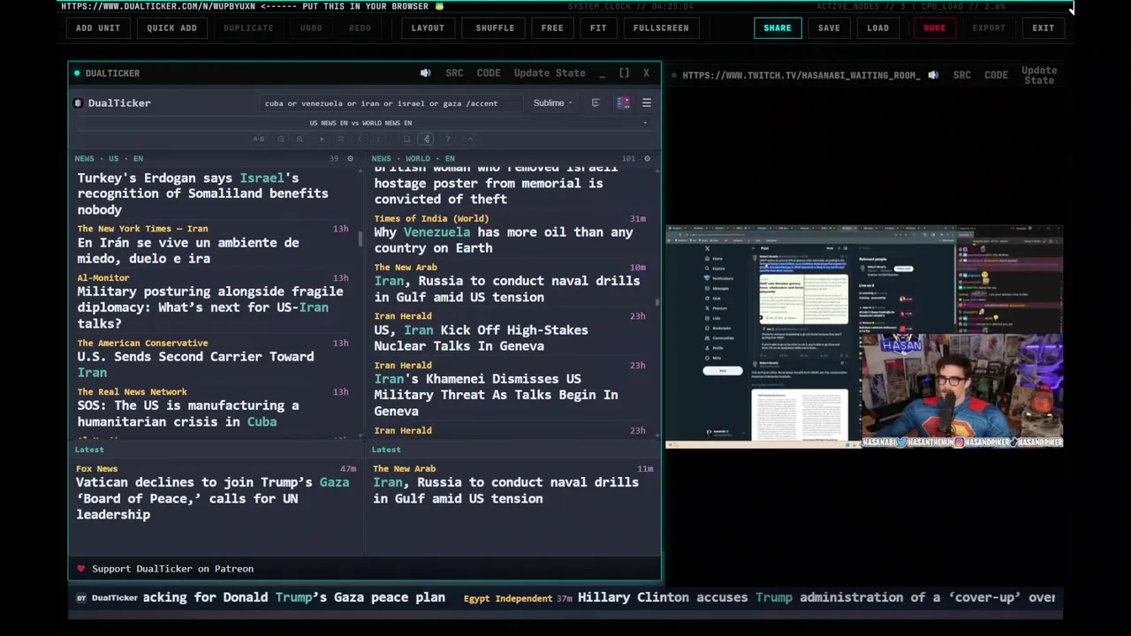Screen dimensions: 1131x636
Task: Click the EXIT button
Action: [x=1044, y=27]
